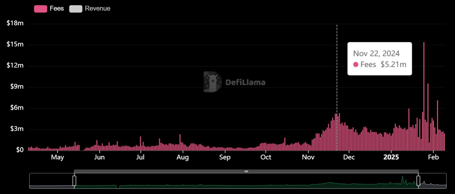Click the range slider top drag bar
Image resolution: width=455 pixels, height=194 pixels.
click(246, 171)
